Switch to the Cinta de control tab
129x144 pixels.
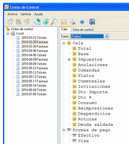83,29
